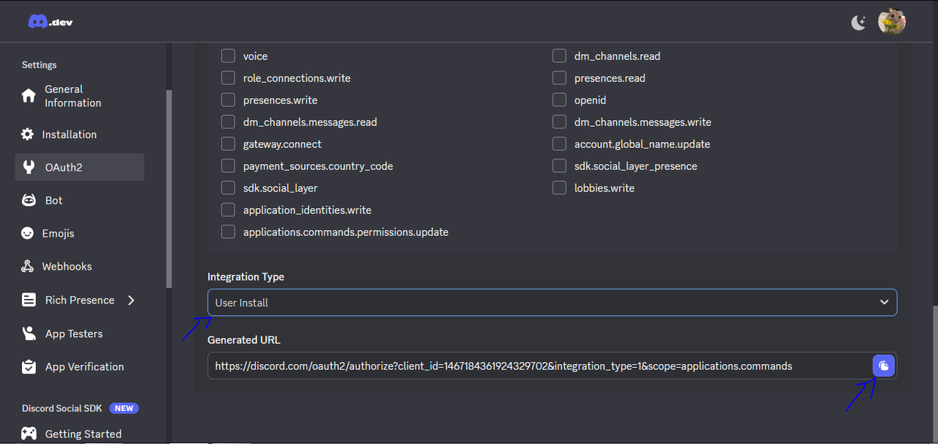The image size is (938, 444).
Task: Click the Emojis smiley icon
Action: pyautogui.click(x=28, y=233)
